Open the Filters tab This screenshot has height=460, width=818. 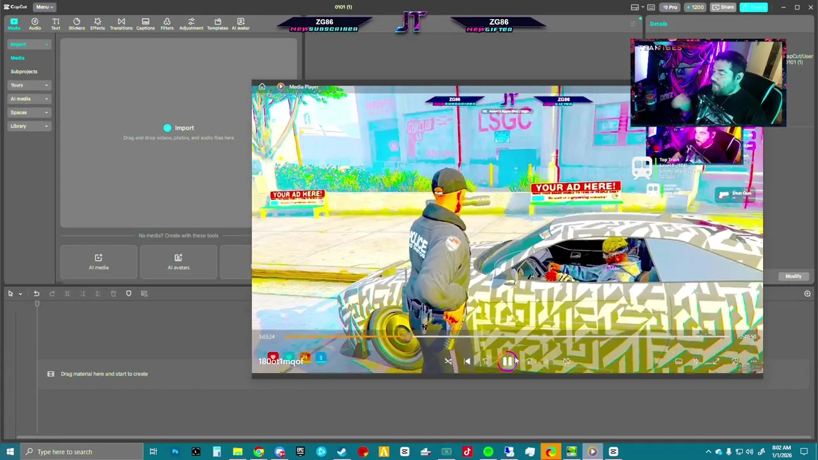pyautogui.click(x=167, y=24)
